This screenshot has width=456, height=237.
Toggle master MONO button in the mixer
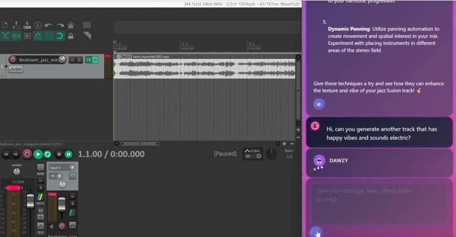click(40, 168)
